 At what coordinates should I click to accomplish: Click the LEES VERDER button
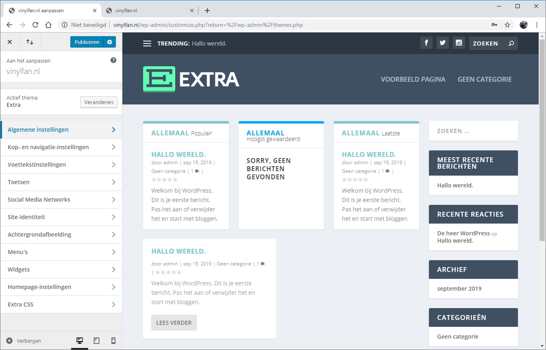(174, 323)
